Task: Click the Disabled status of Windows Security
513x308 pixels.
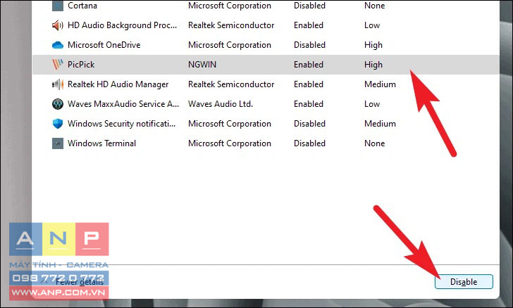Action: coord(309,124)
